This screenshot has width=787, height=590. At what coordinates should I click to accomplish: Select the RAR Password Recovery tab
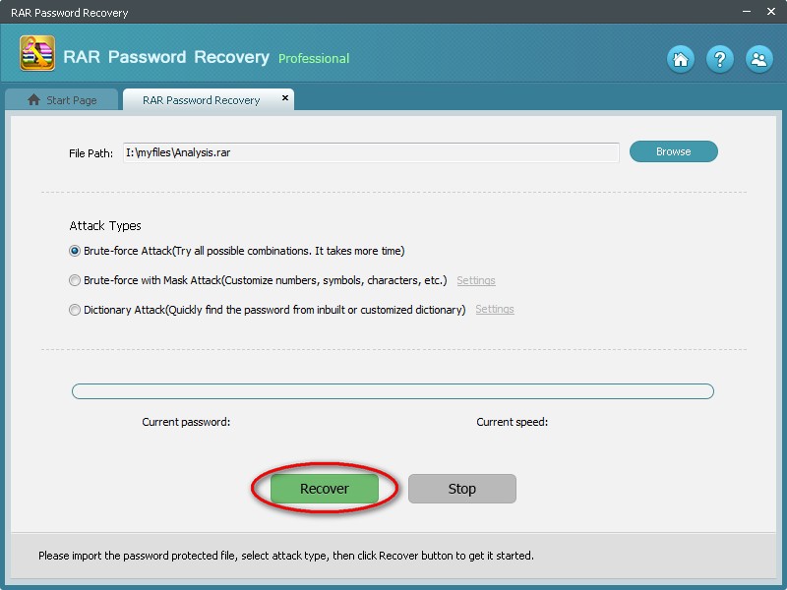pyautogui.click(x=201, y=100)
